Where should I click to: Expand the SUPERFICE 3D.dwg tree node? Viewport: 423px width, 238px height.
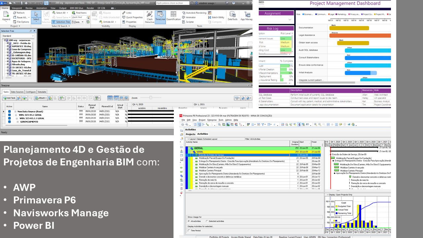tap(8, 46)
